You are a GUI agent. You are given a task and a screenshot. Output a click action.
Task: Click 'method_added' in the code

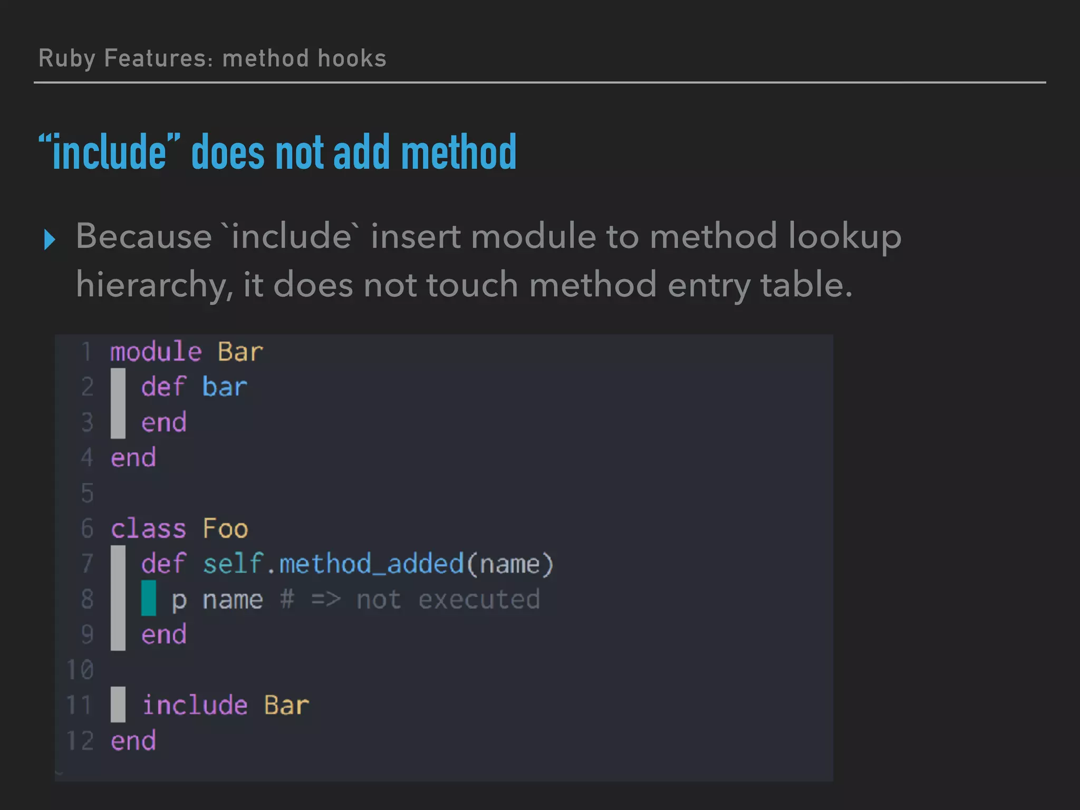(371, 564)
